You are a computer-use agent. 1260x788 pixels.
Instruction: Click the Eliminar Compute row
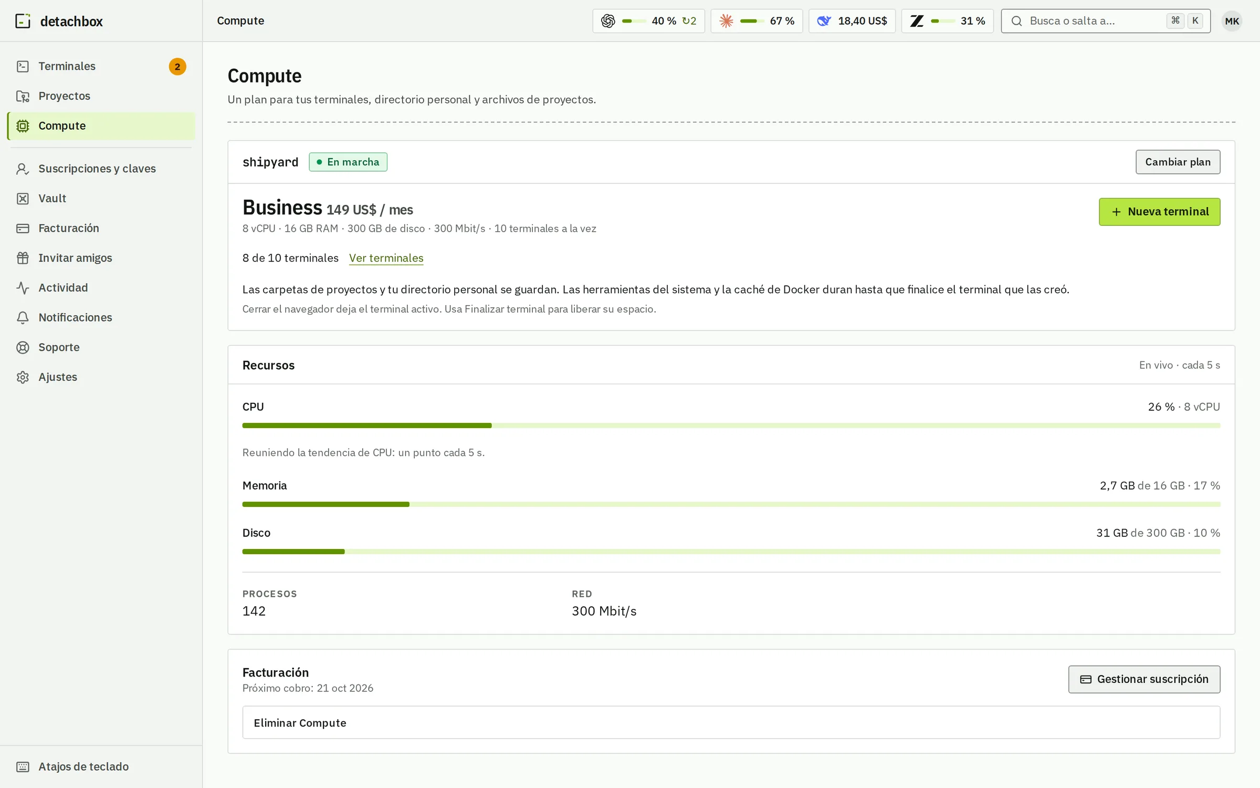(731, 722)
